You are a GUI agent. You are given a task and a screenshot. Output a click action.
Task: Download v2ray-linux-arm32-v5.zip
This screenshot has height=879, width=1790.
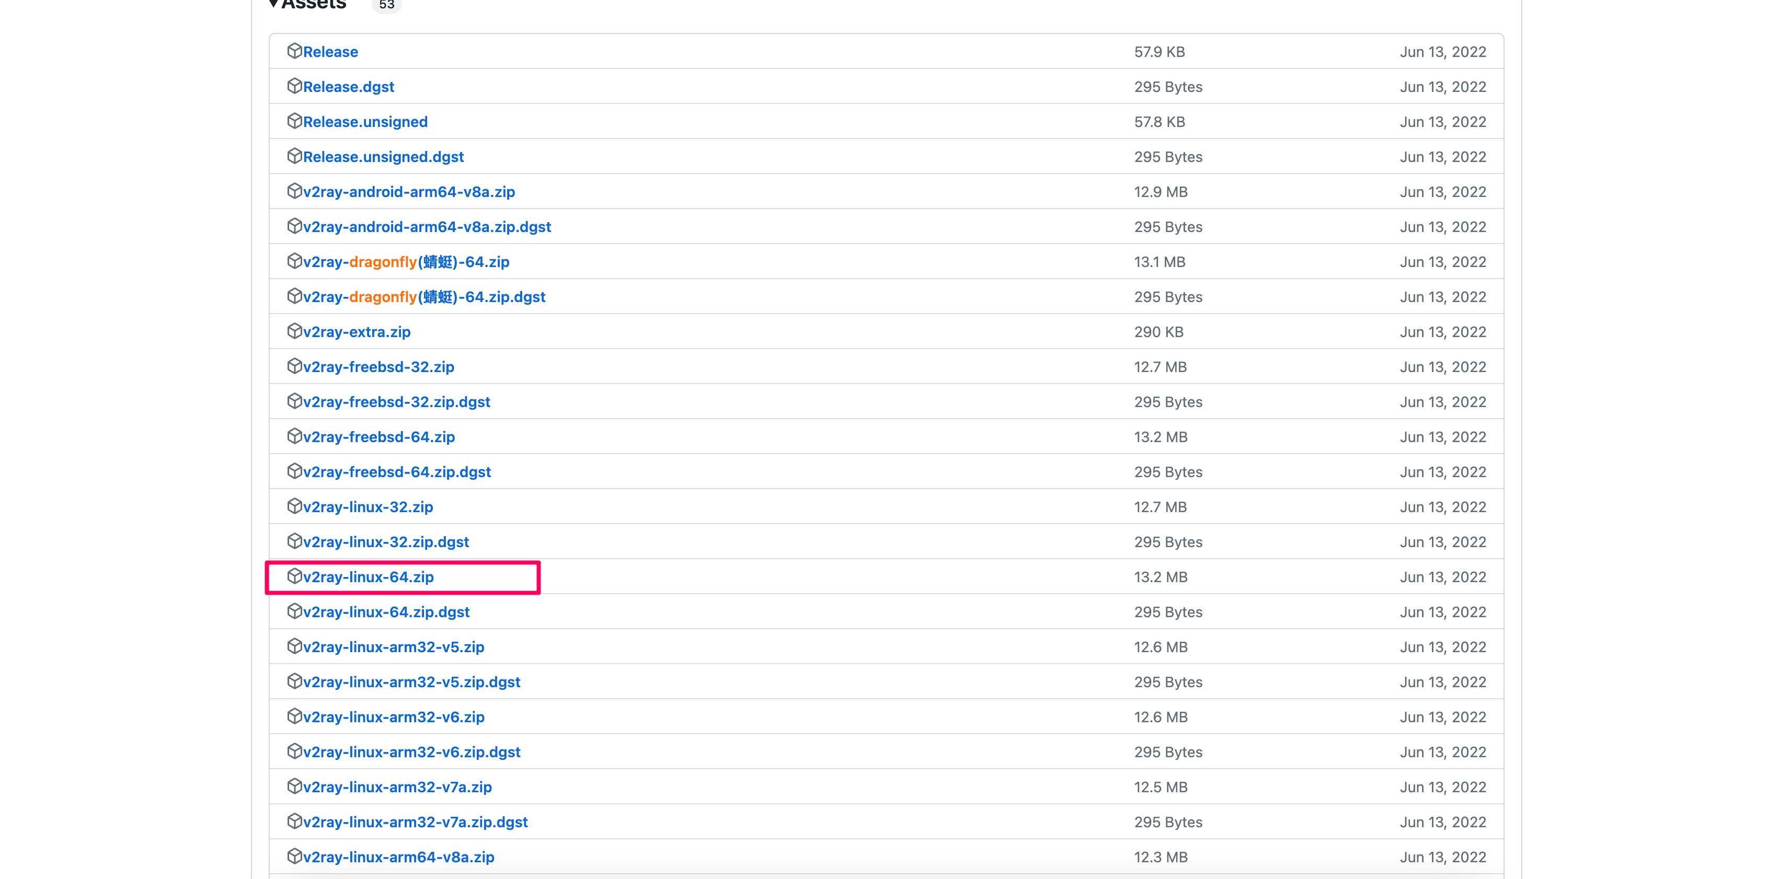[x=393, y=647]
